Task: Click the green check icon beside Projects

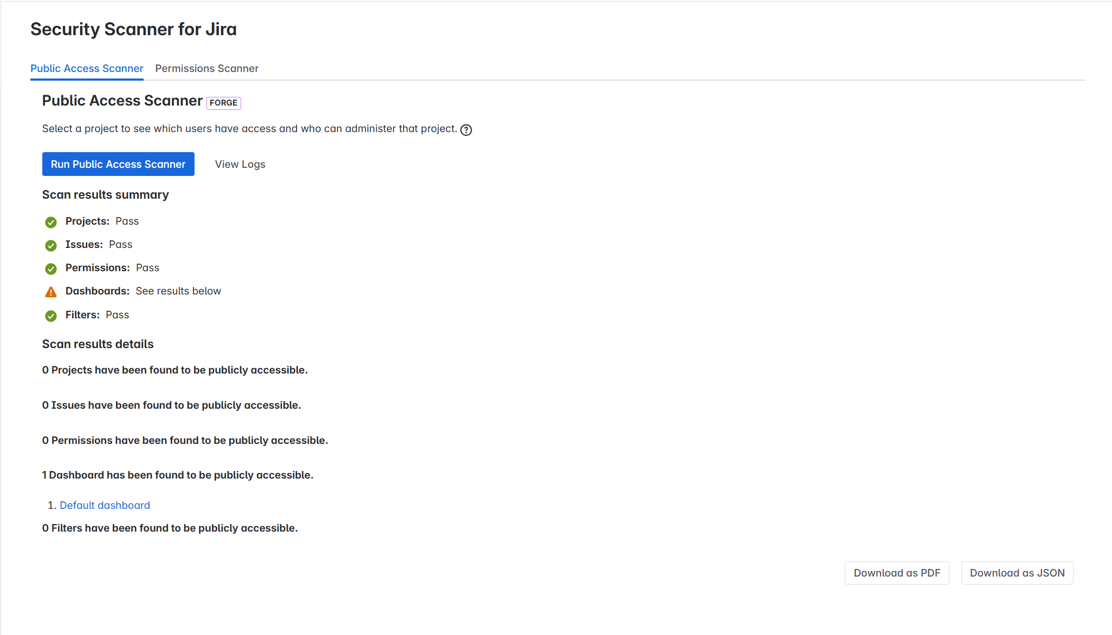Action: (x=51, y=222)
